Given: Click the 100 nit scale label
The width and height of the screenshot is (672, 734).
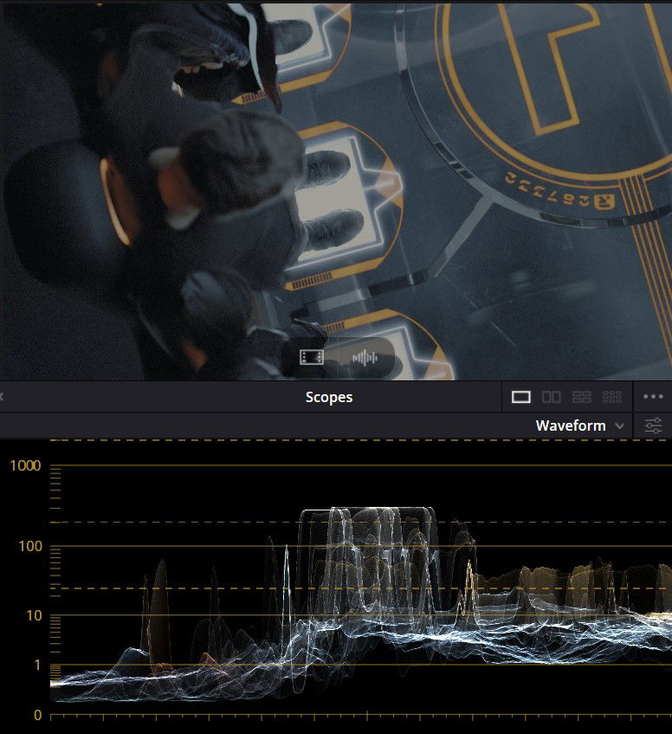Looking at the screenshot, I should (x=30, y=546).
